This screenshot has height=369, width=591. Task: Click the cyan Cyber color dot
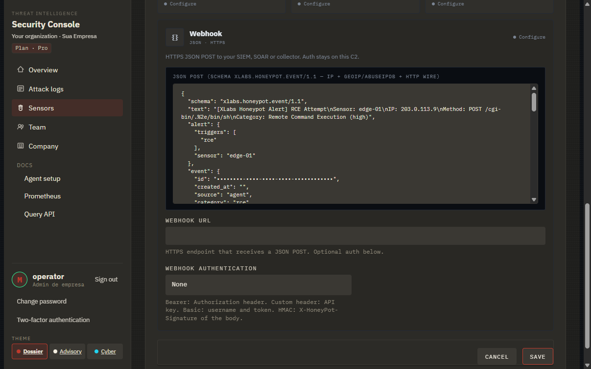coord(96,351)
